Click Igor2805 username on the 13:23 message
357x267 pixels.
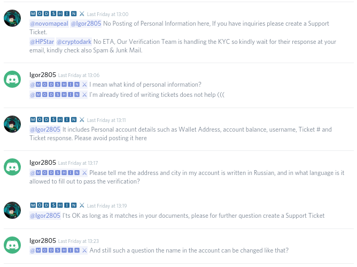[43, 241]
